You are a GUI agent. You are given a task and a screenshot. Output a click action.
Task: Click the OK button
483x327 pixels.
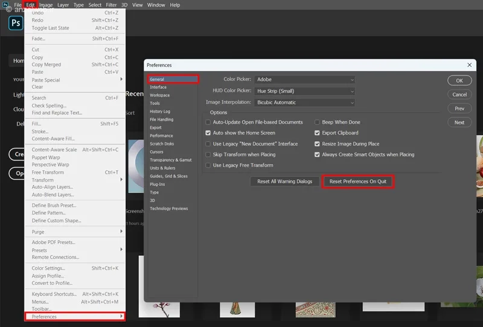(x=459, y=80)
